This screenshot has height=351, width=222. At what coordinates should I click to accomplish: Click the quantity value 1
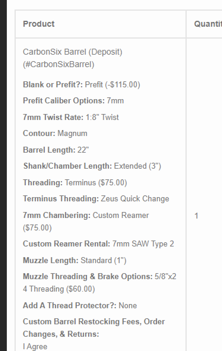tap(196, 216)
